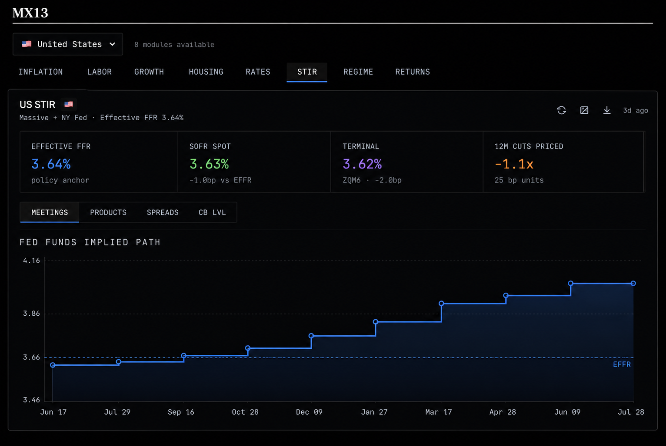Click the Jun 17 data point on chart
This screenshot has width=666, height=446.
click(x=53, y=365)
